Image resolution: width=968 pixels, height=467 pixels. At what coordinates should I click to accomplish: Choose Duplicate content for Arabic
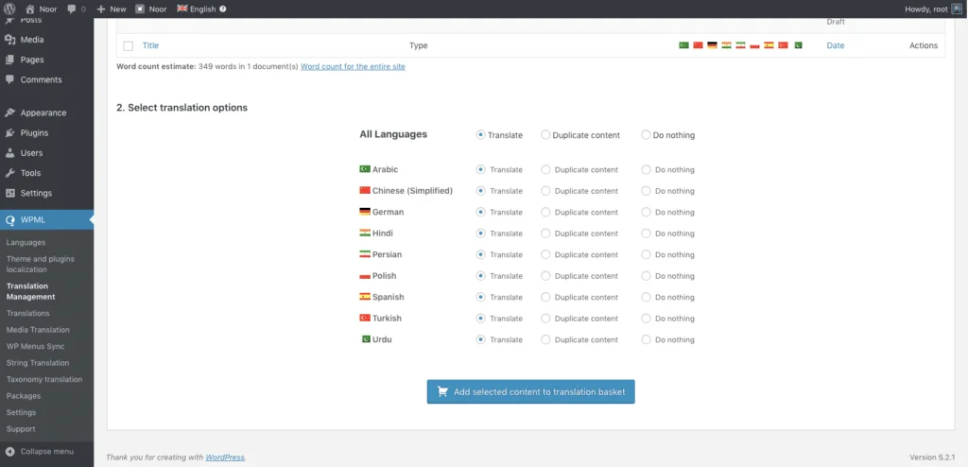pyautogui.click(x=545, y=169)
